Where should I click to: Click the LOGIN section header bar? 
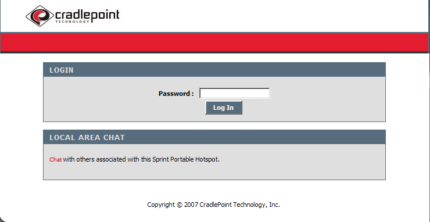tap(214, 70)
